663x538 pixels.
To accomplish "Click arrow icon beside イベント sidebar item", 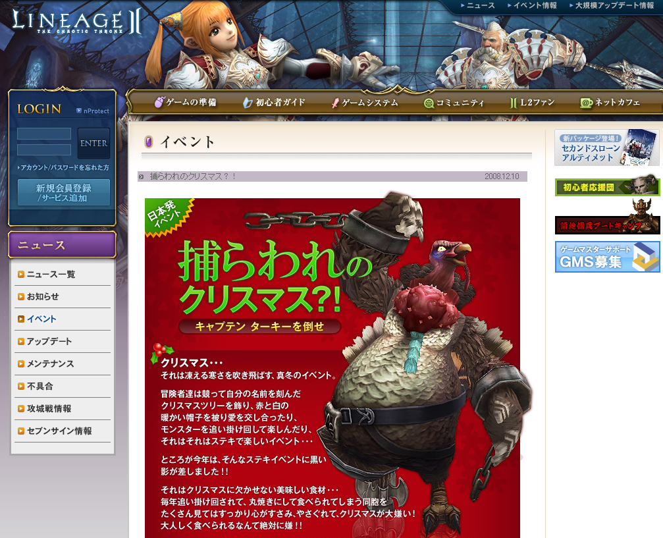I will pyautogui.click(x=20, y=319).
